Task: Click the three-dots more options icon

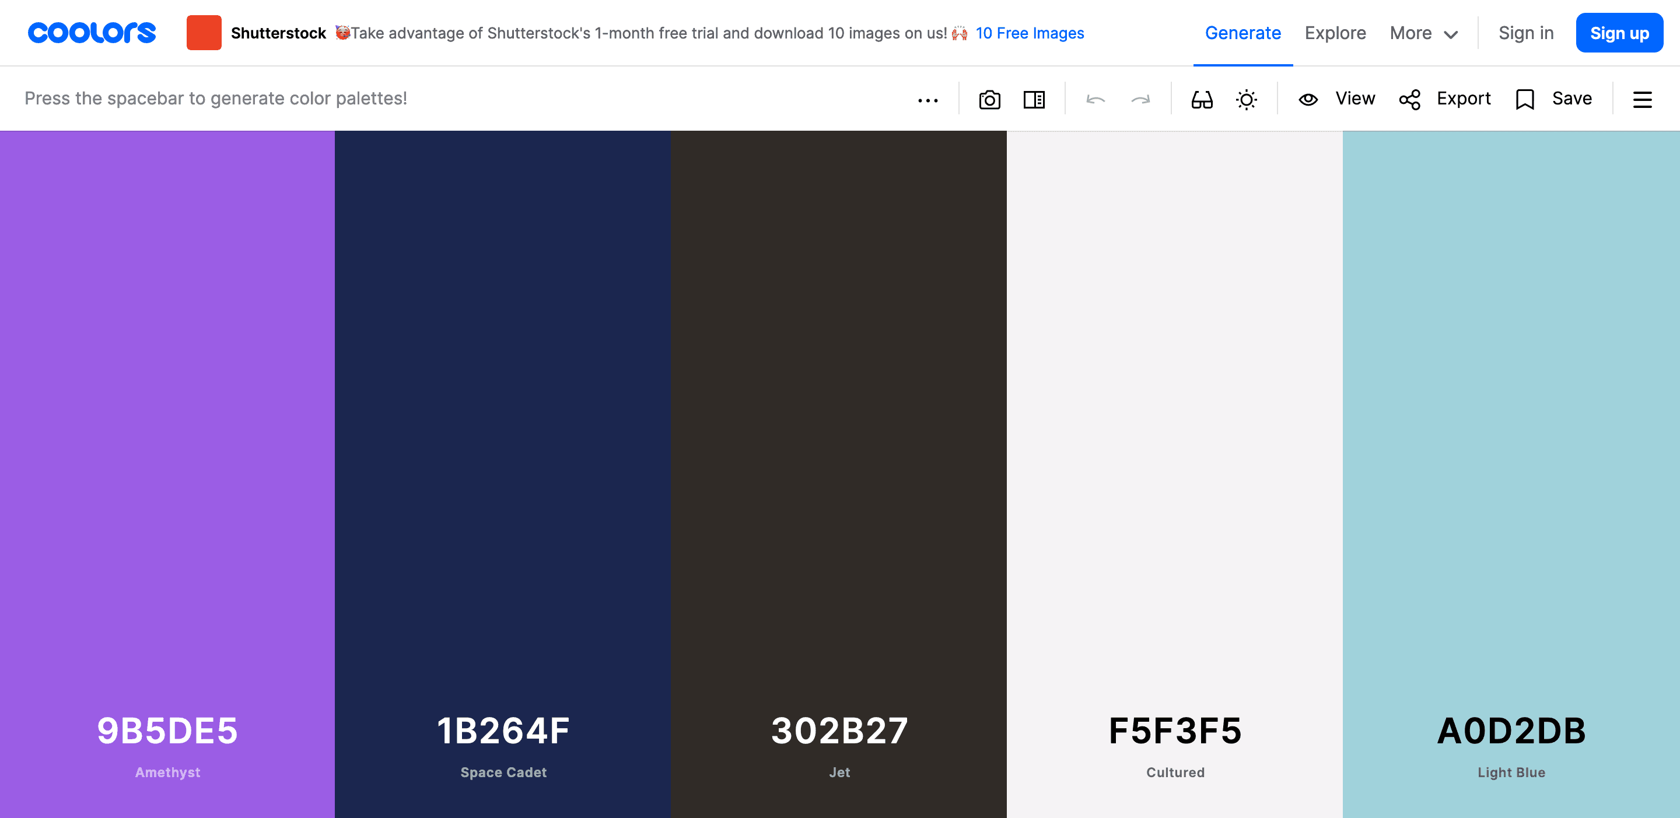Action: tap(928, 100)
